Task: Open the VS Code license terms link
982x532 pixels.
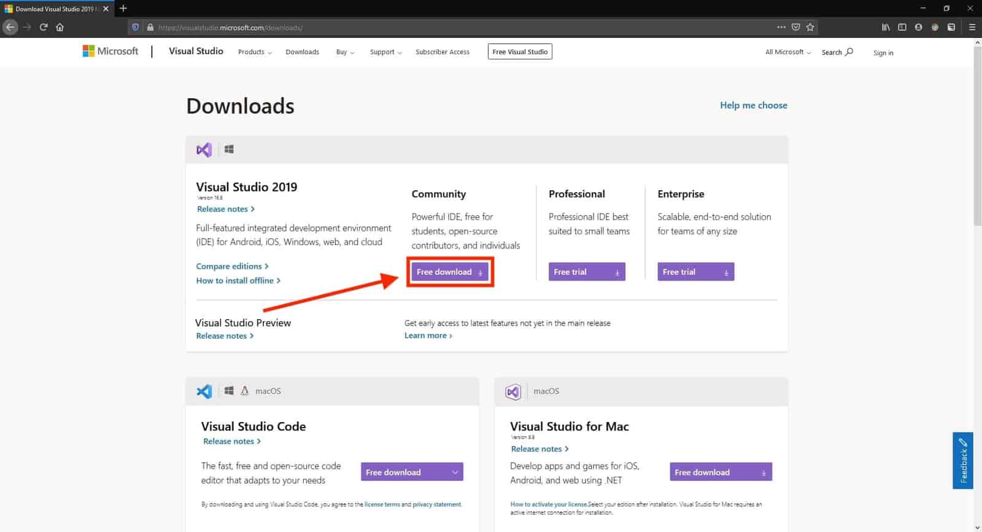Action: pyautogui.click(x=382, y=504)
